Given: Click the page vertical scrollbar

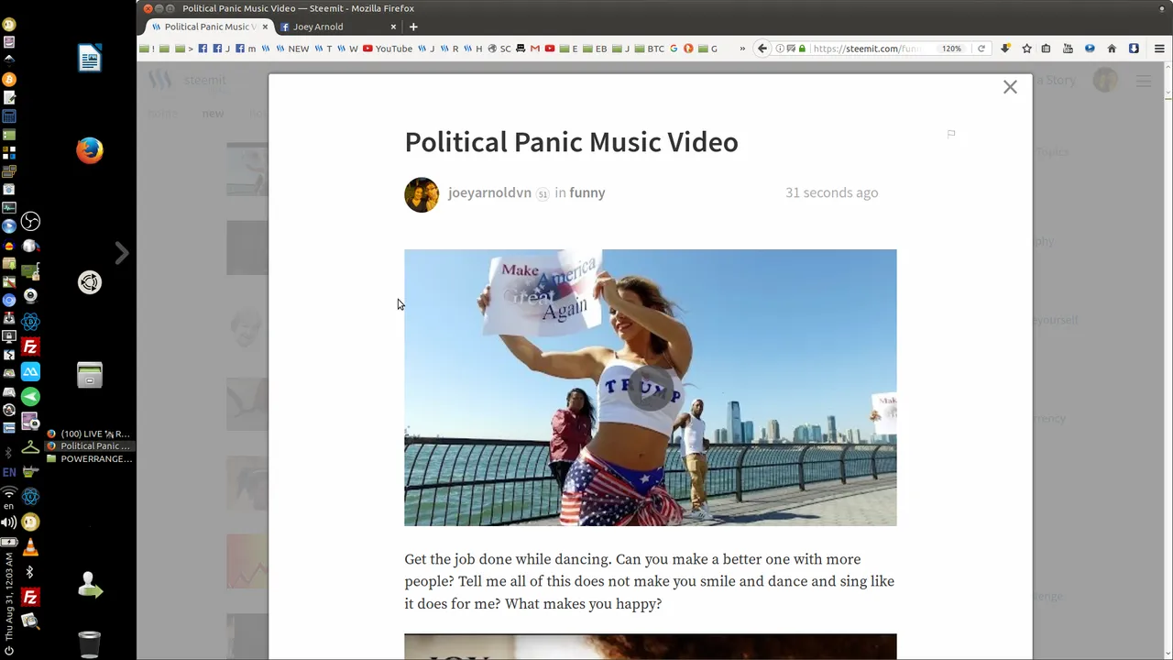Looking at the screenshot, I should [x=1167, y=360].
